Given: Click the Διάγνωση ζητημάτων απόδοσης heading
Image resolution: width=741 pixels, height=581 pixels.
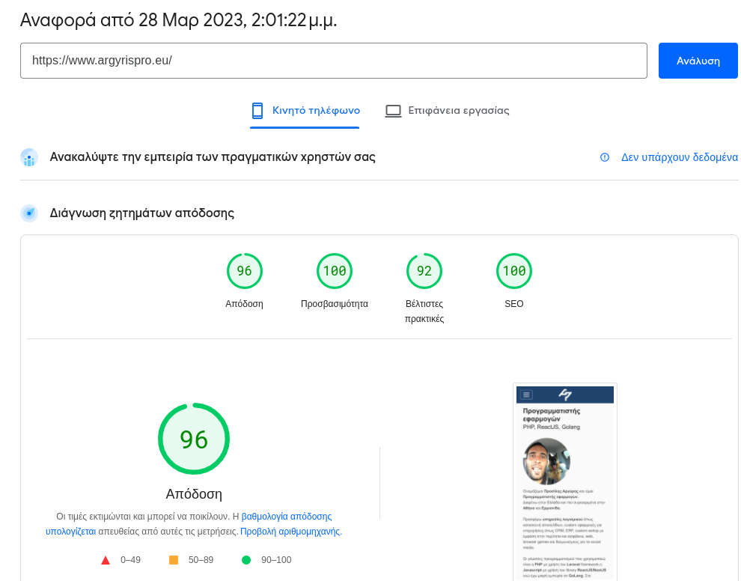Looking at the screenshot, I should (x=141, y=213).
